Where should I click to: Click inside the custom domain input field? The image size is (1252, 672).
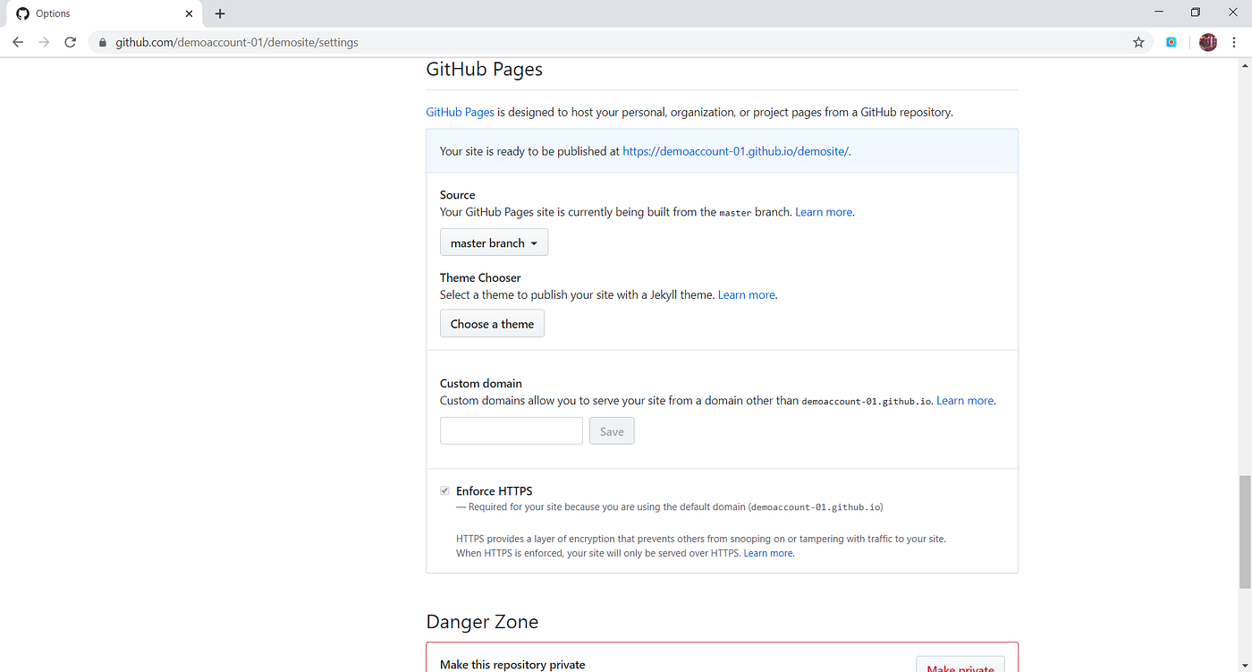511,430
